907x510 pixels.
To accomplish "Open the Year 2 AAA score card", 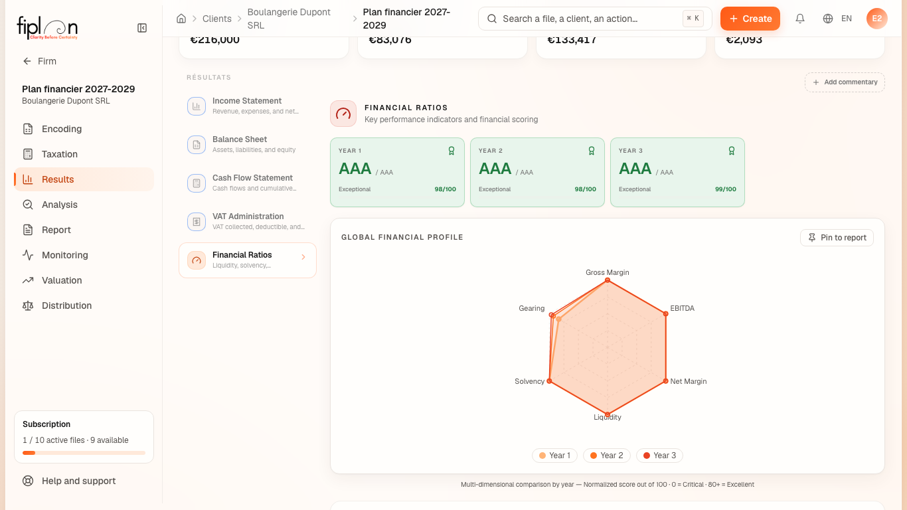I will click(x=537, y=172).
